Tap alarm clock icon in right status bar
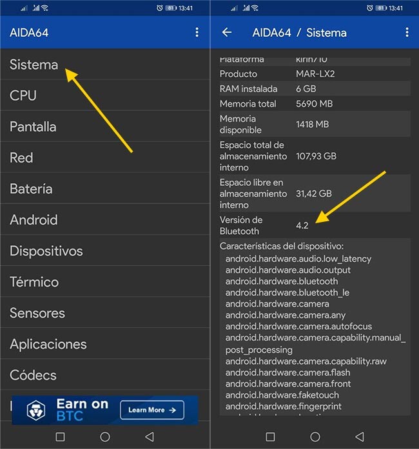 point(370,8)
